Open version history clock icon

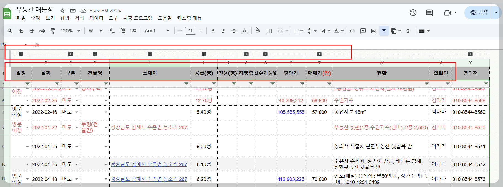[x=413, y=13]
